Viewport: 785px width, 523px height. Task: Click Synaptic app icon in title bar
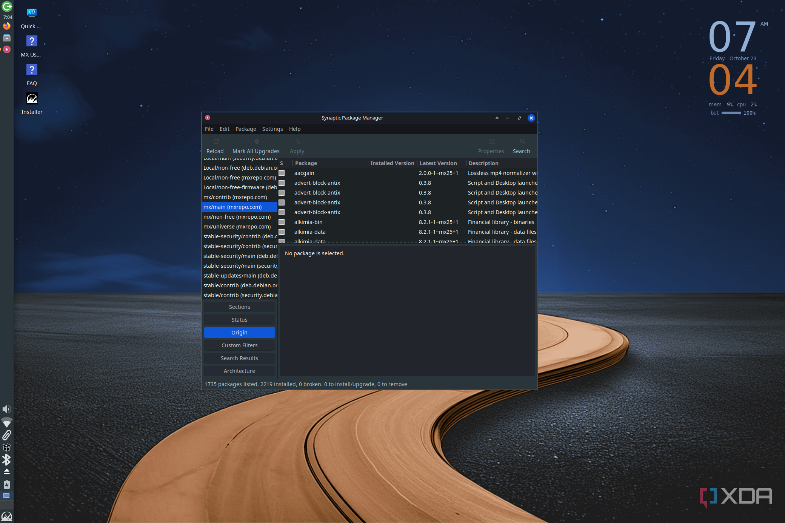pyautogui.click(x=208, y=118)
